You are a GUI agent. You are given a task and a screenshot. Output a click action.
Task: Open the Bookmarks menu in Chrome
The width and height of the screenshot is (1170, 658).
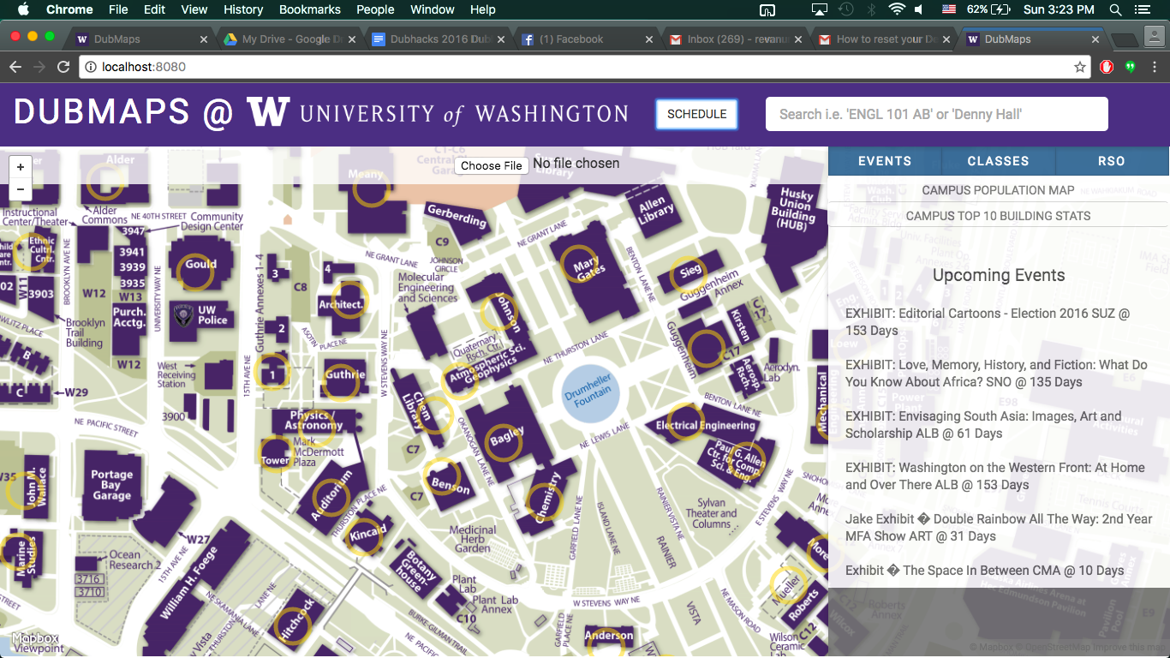click(x=310, y=9)
